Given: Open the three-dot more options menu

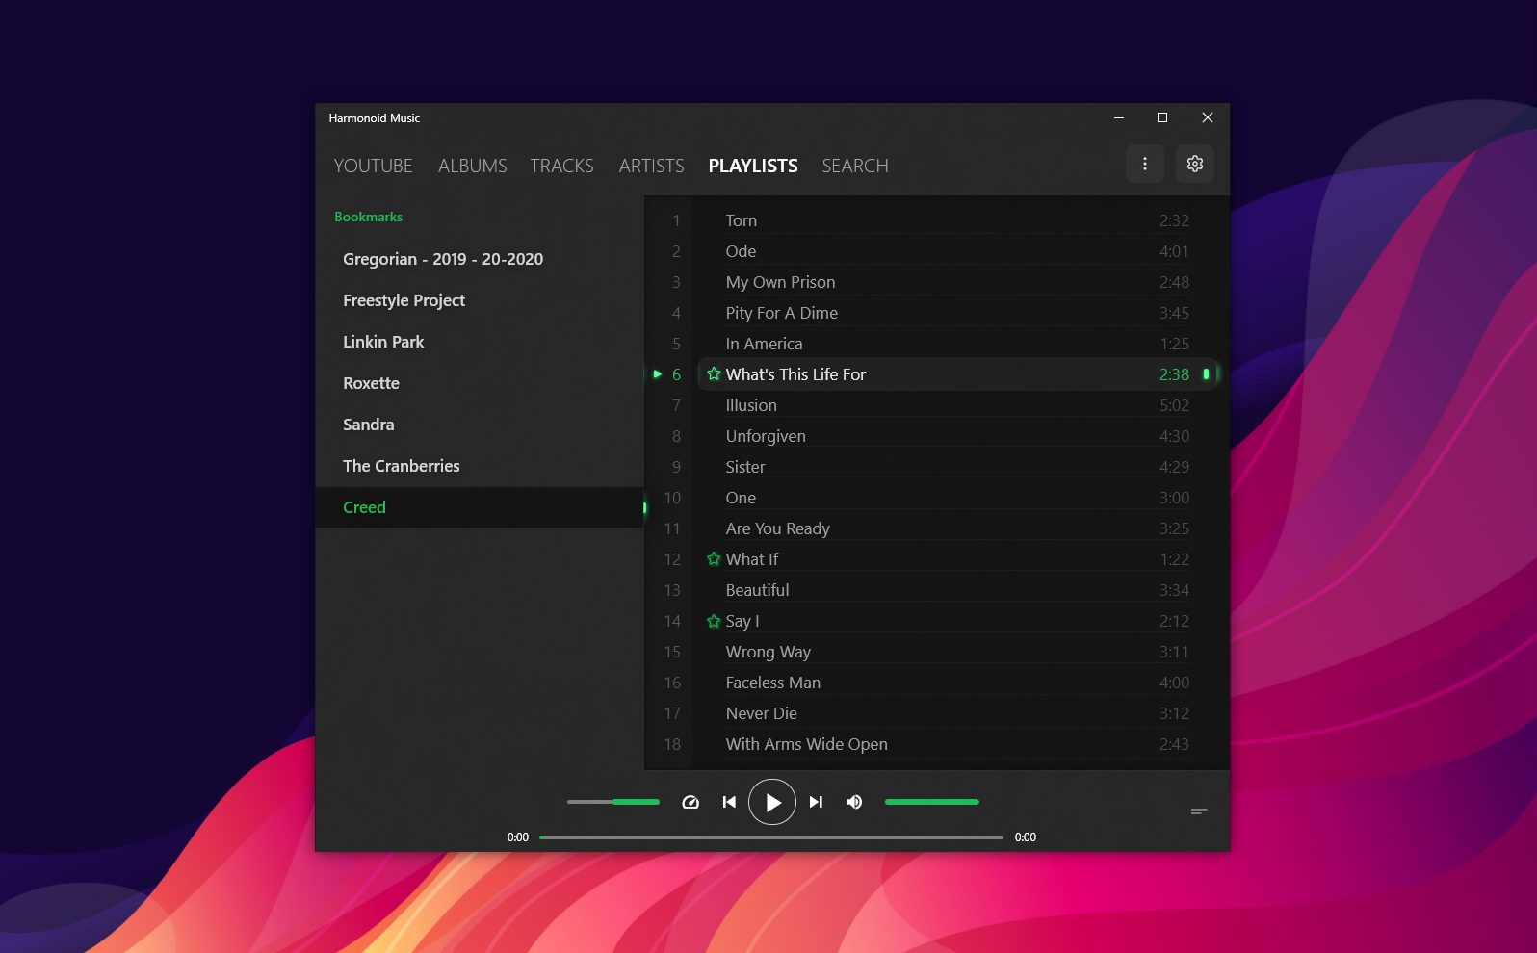Looking at the screenshot, I should click(1144, 164).
